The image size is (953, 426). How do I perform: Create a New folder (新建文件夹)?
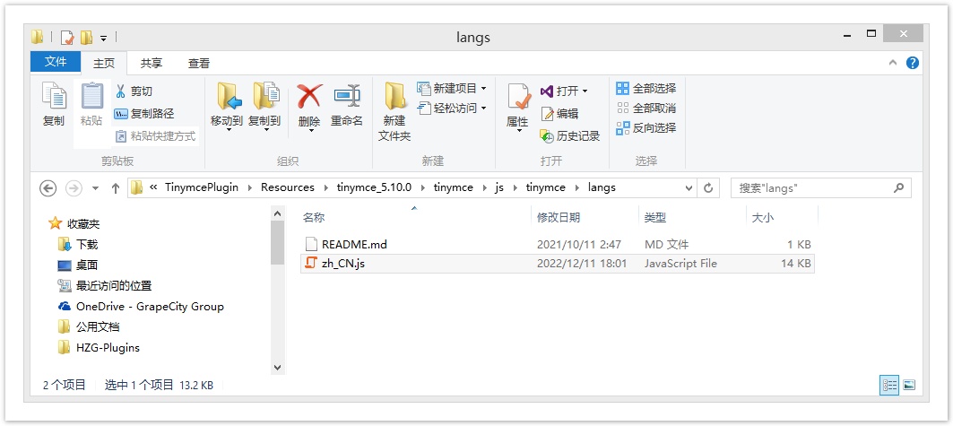(x=394, y=112)
